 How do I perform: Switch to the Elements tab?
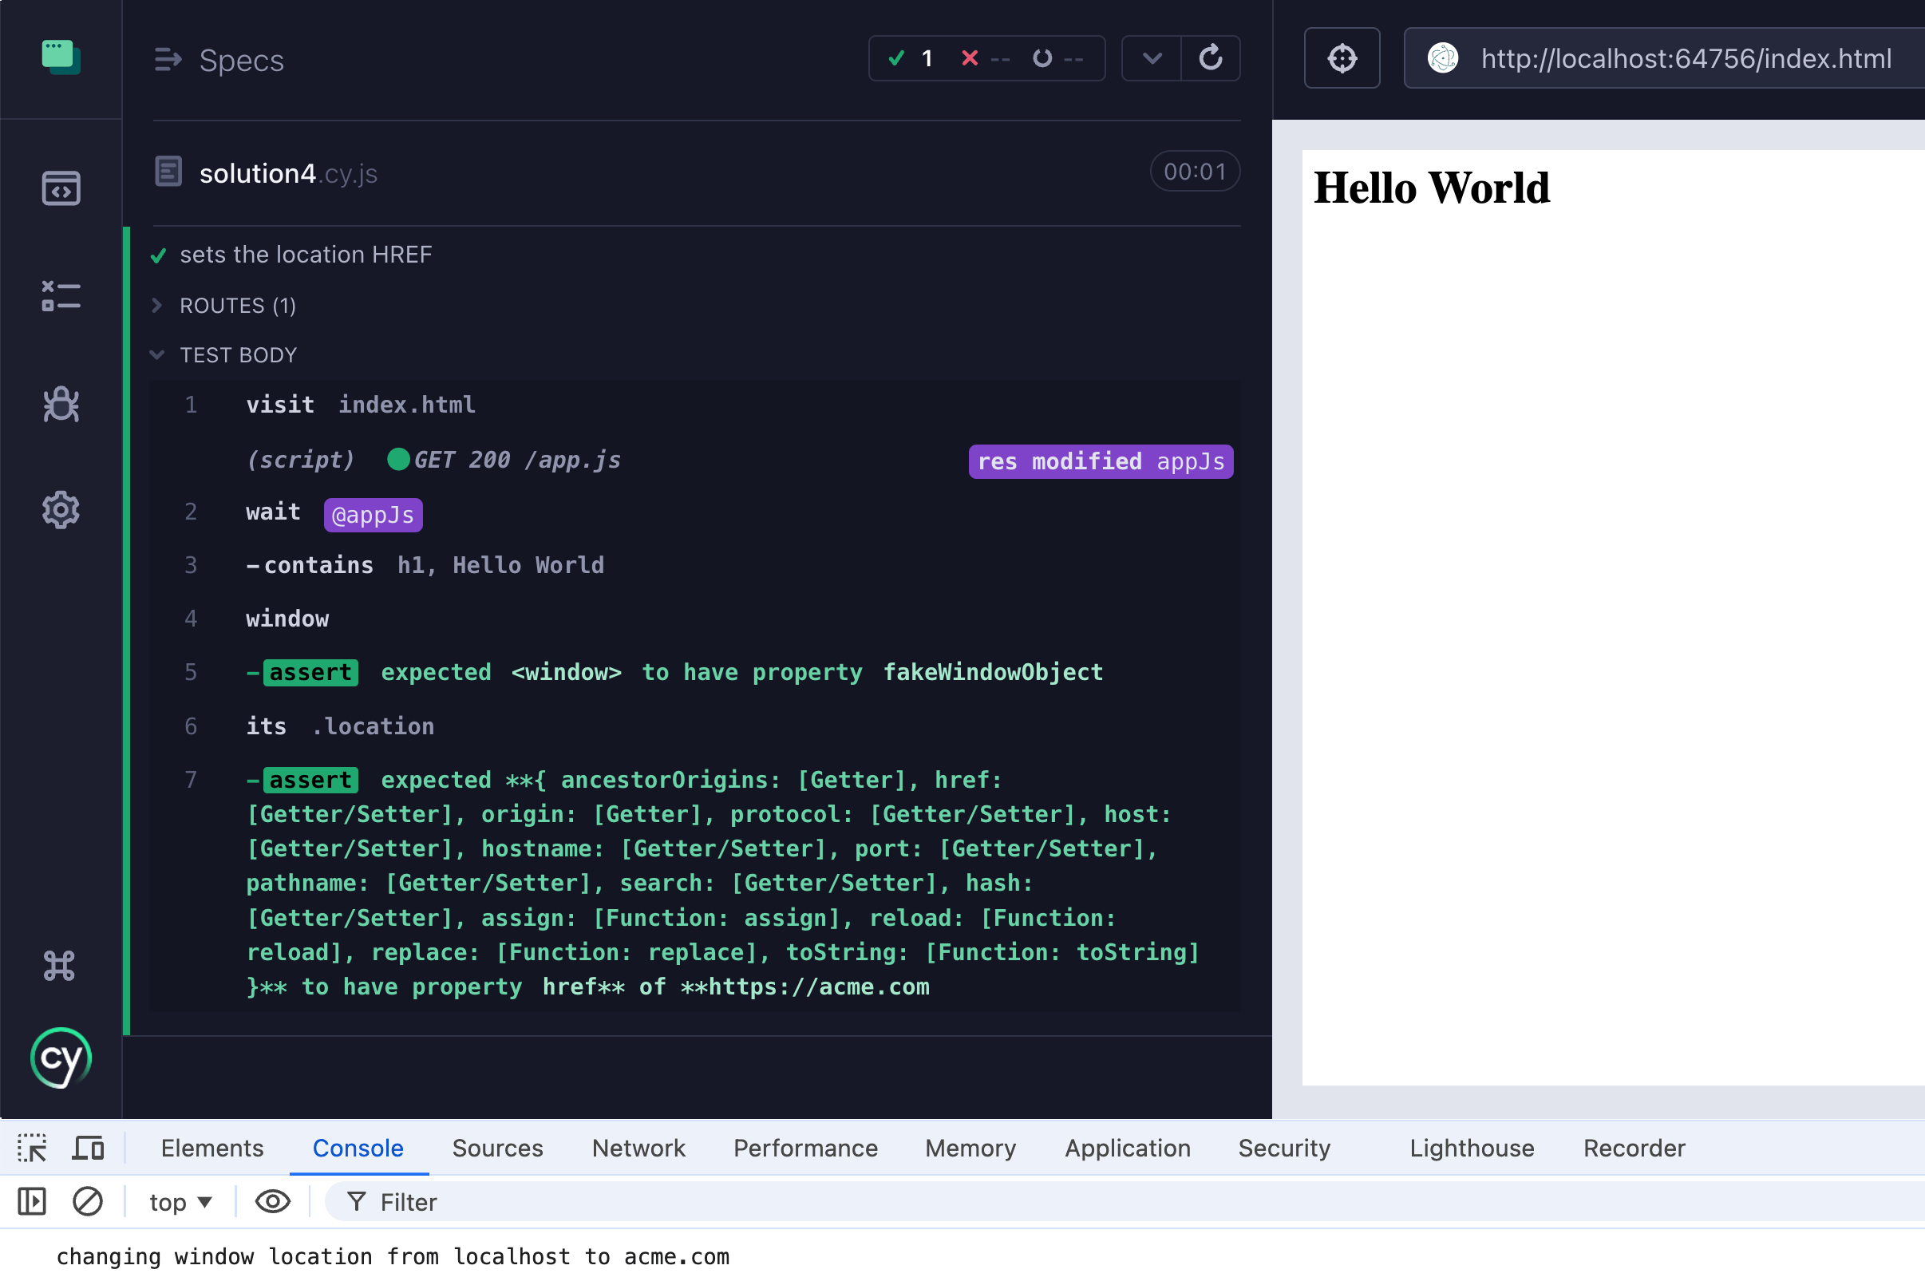[212, 1149]
